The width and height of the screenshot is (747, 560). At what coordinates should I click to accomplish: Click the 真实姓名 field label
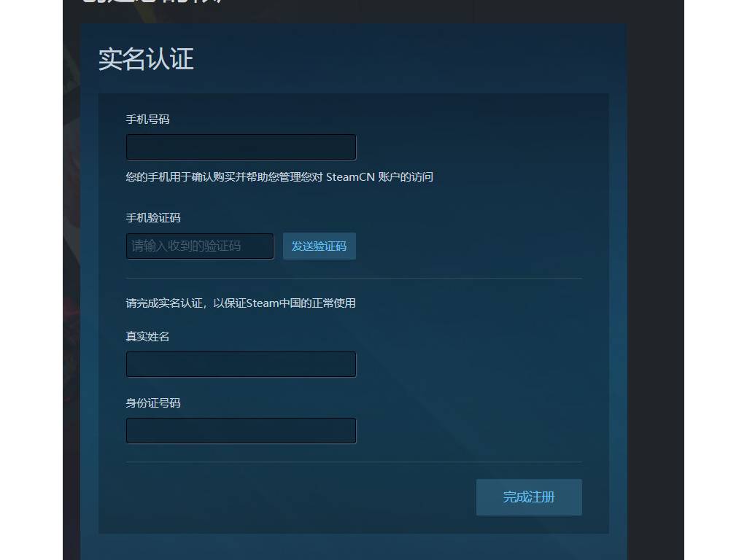(147, 337)
